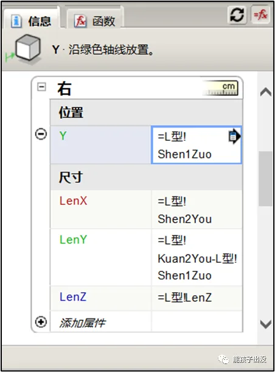
Task: Click the LenX value =L型!Shen2You
Action: 197,209
